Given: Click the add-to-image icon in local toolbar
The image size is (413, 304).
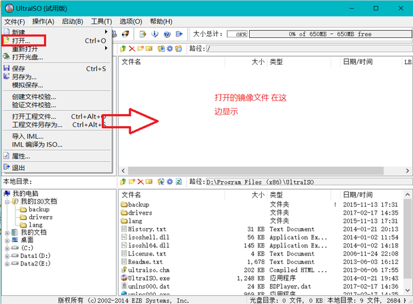Looking at the screenshot, I should [161, 181].
